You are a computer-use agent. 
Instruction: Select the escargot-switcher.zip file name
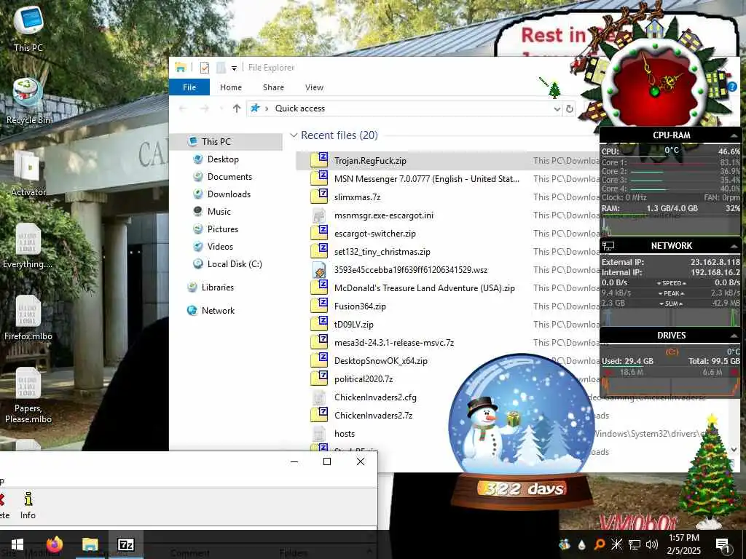click(375, 234)
